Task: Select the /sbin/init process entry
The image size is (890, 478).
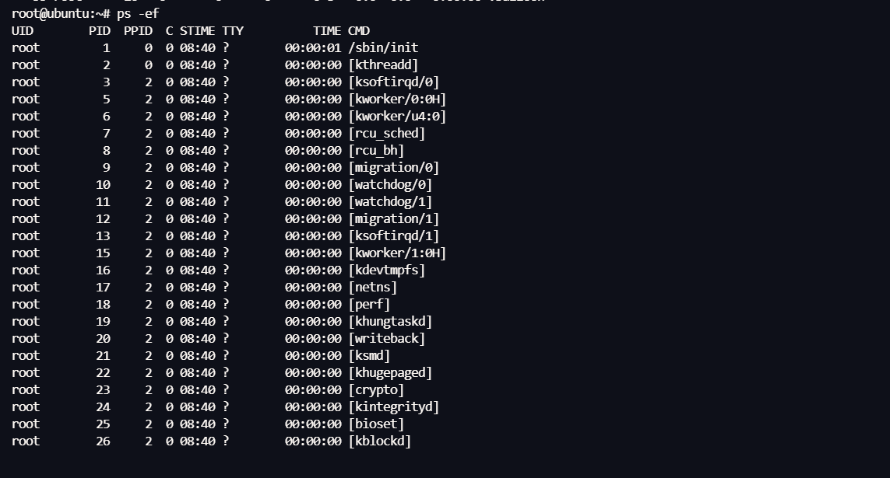Action: [383, 48]
